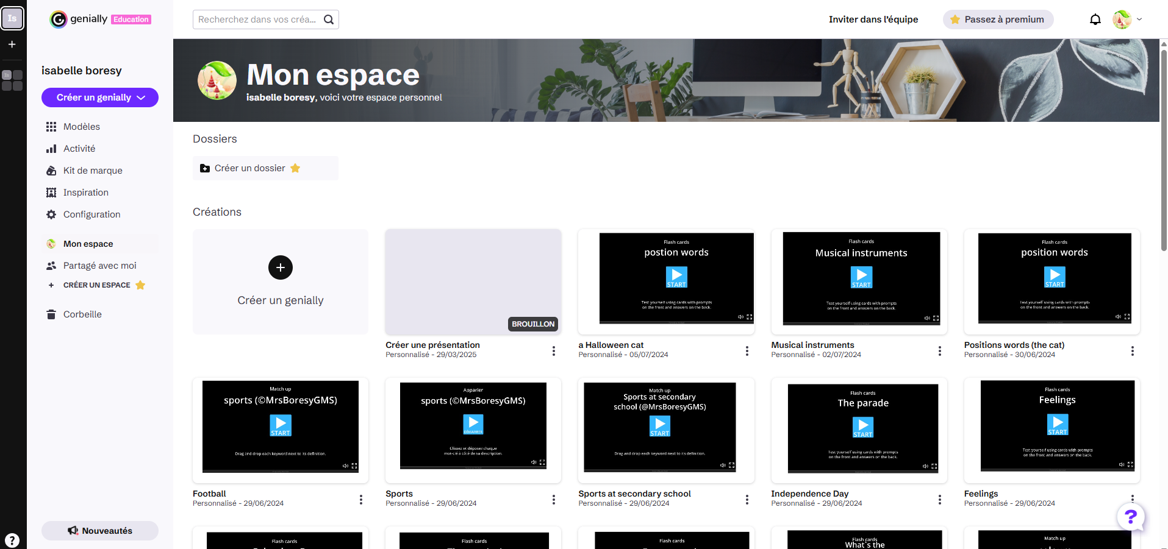Screen dimensions: 1168x549
Task: Open the workspace grid icon in left rail
Action: [x=12, y=80]
